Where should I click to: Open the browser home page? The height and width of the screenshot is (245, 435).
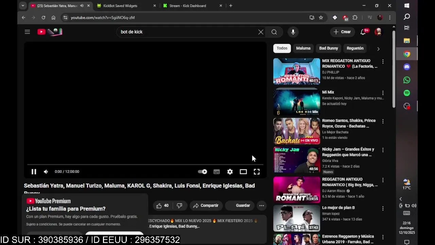click(53, 18)
